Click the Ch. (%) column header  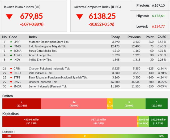[x=162, y=37]
